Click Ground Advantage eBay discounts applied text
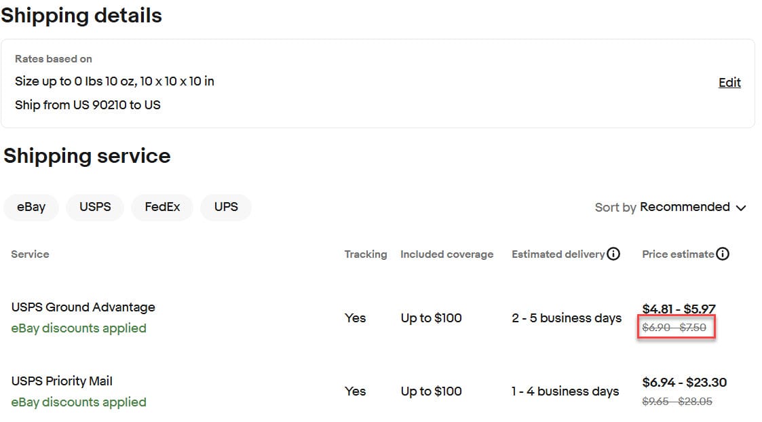This screenshot has width=762, height=422. pyautogui.click(x=79, y=328)
